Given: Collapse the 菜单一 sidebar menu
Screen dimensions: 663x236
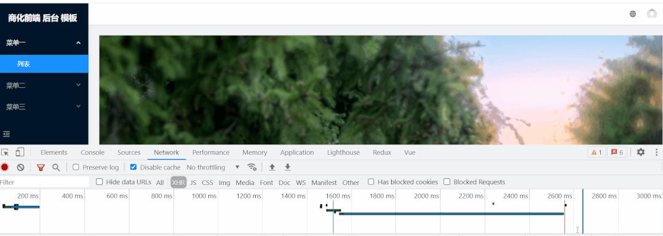Looking at the screenshot, I should [x=44, y=42].
